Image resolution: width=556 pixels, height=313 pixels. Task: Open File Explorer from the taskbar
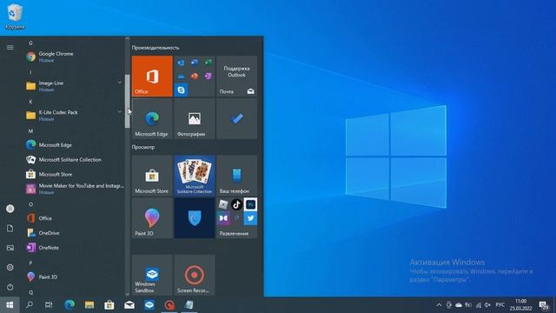click(89, 305)
